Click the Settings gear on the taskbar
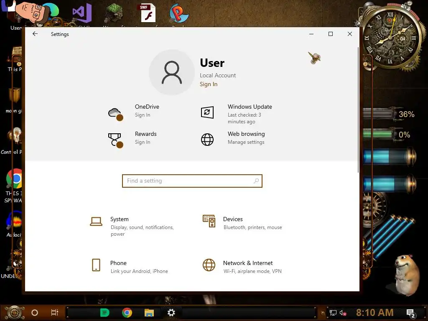The width and height of the screenshot is (428, 321). tap(171, 313)
